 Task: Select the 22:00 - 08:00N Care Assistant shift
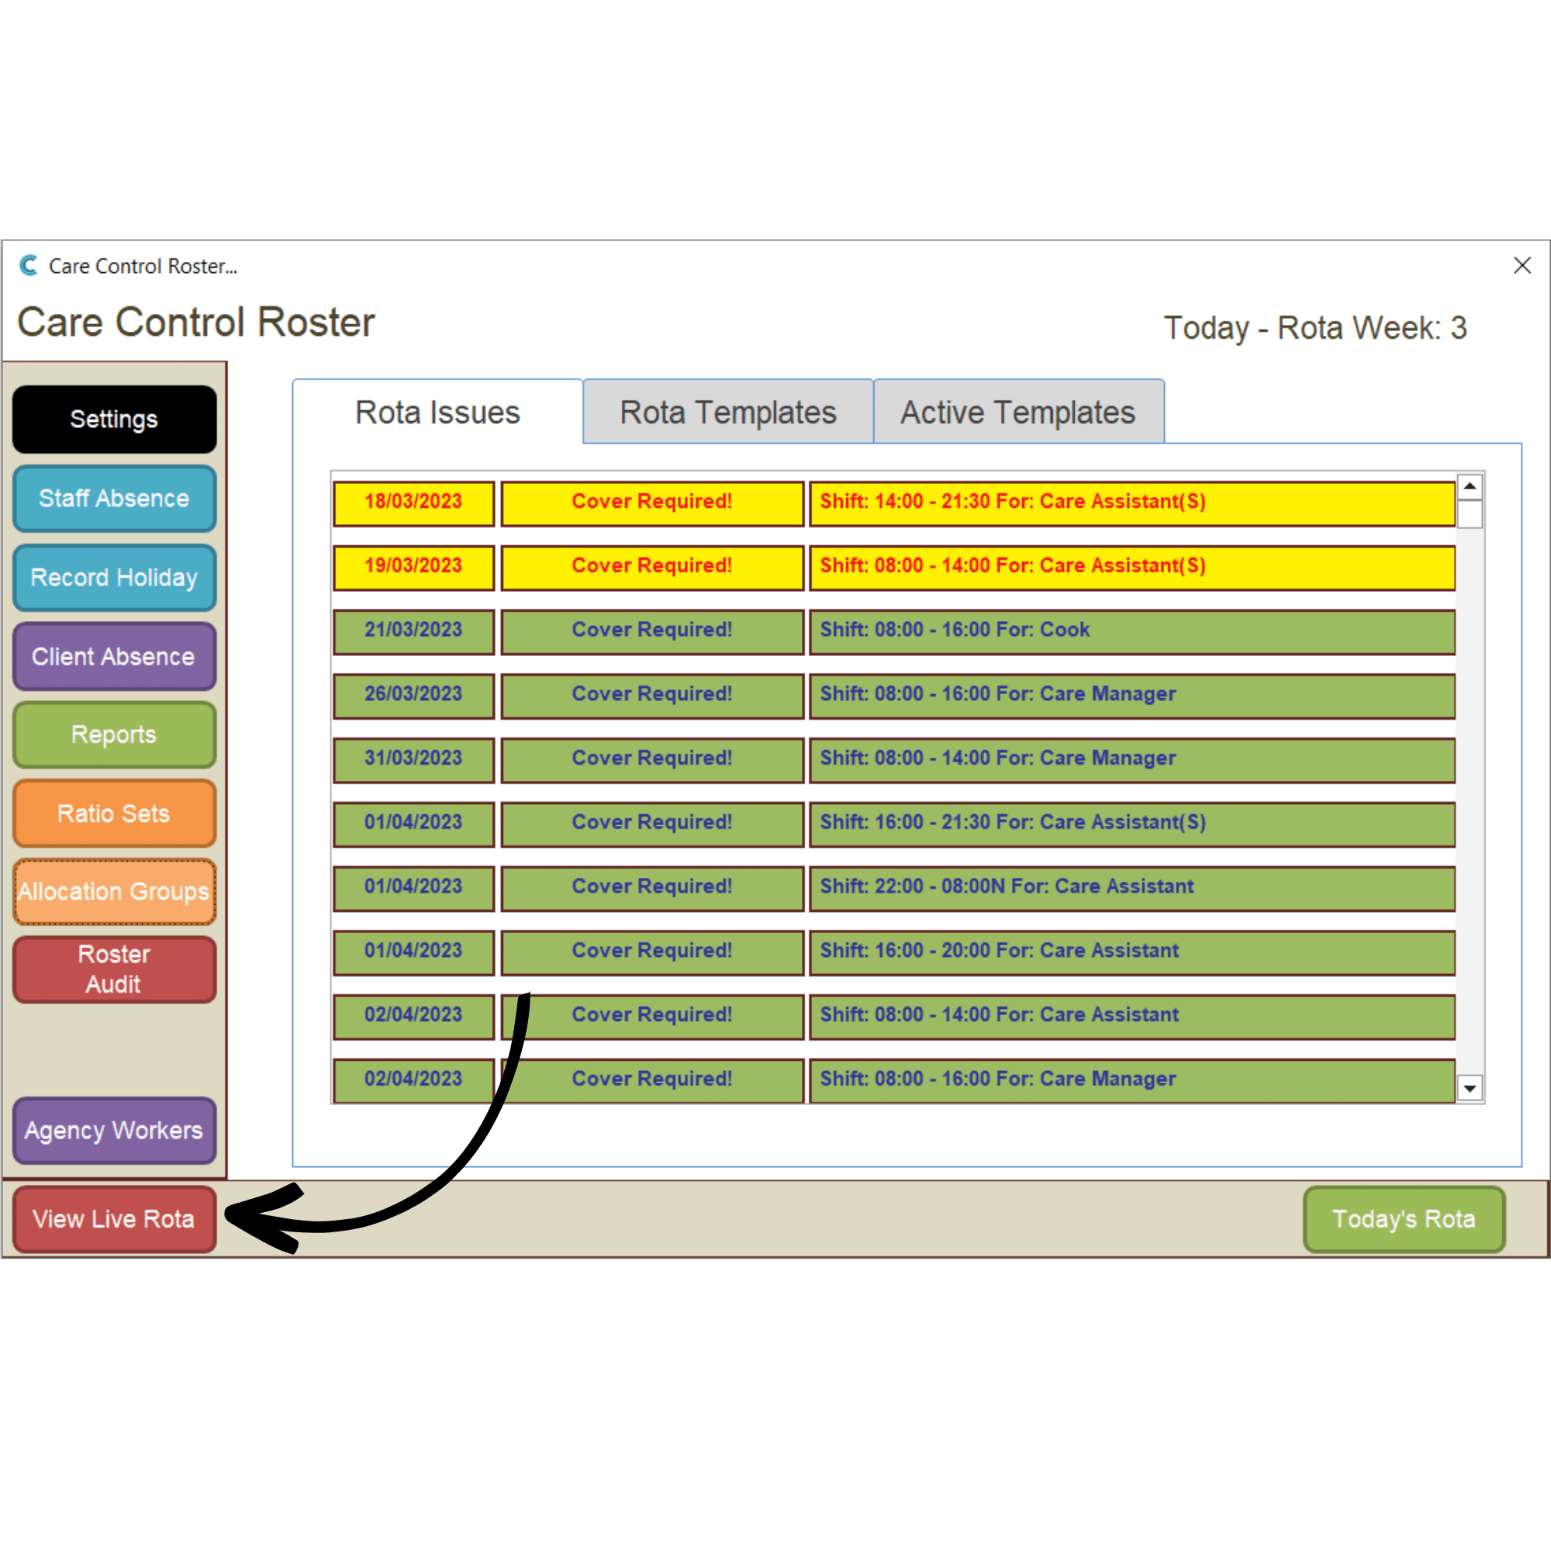[x=1131, y=887]
